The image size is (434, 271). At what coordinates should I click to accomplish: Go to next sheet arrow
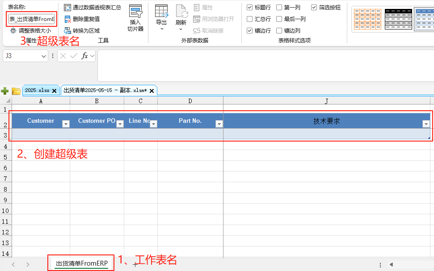[x=28, y=265]
